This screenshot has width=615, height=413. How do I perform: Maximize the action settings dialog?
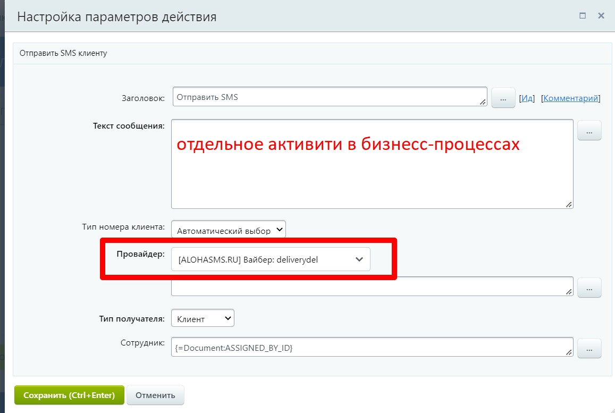pyautogui.click(x=583, y=16)
